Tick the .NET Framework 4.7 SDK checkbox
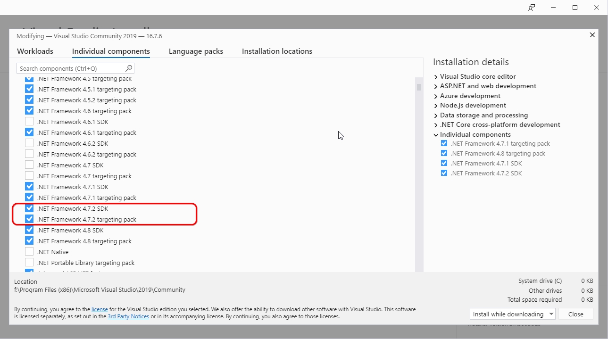 click(29, 165)
